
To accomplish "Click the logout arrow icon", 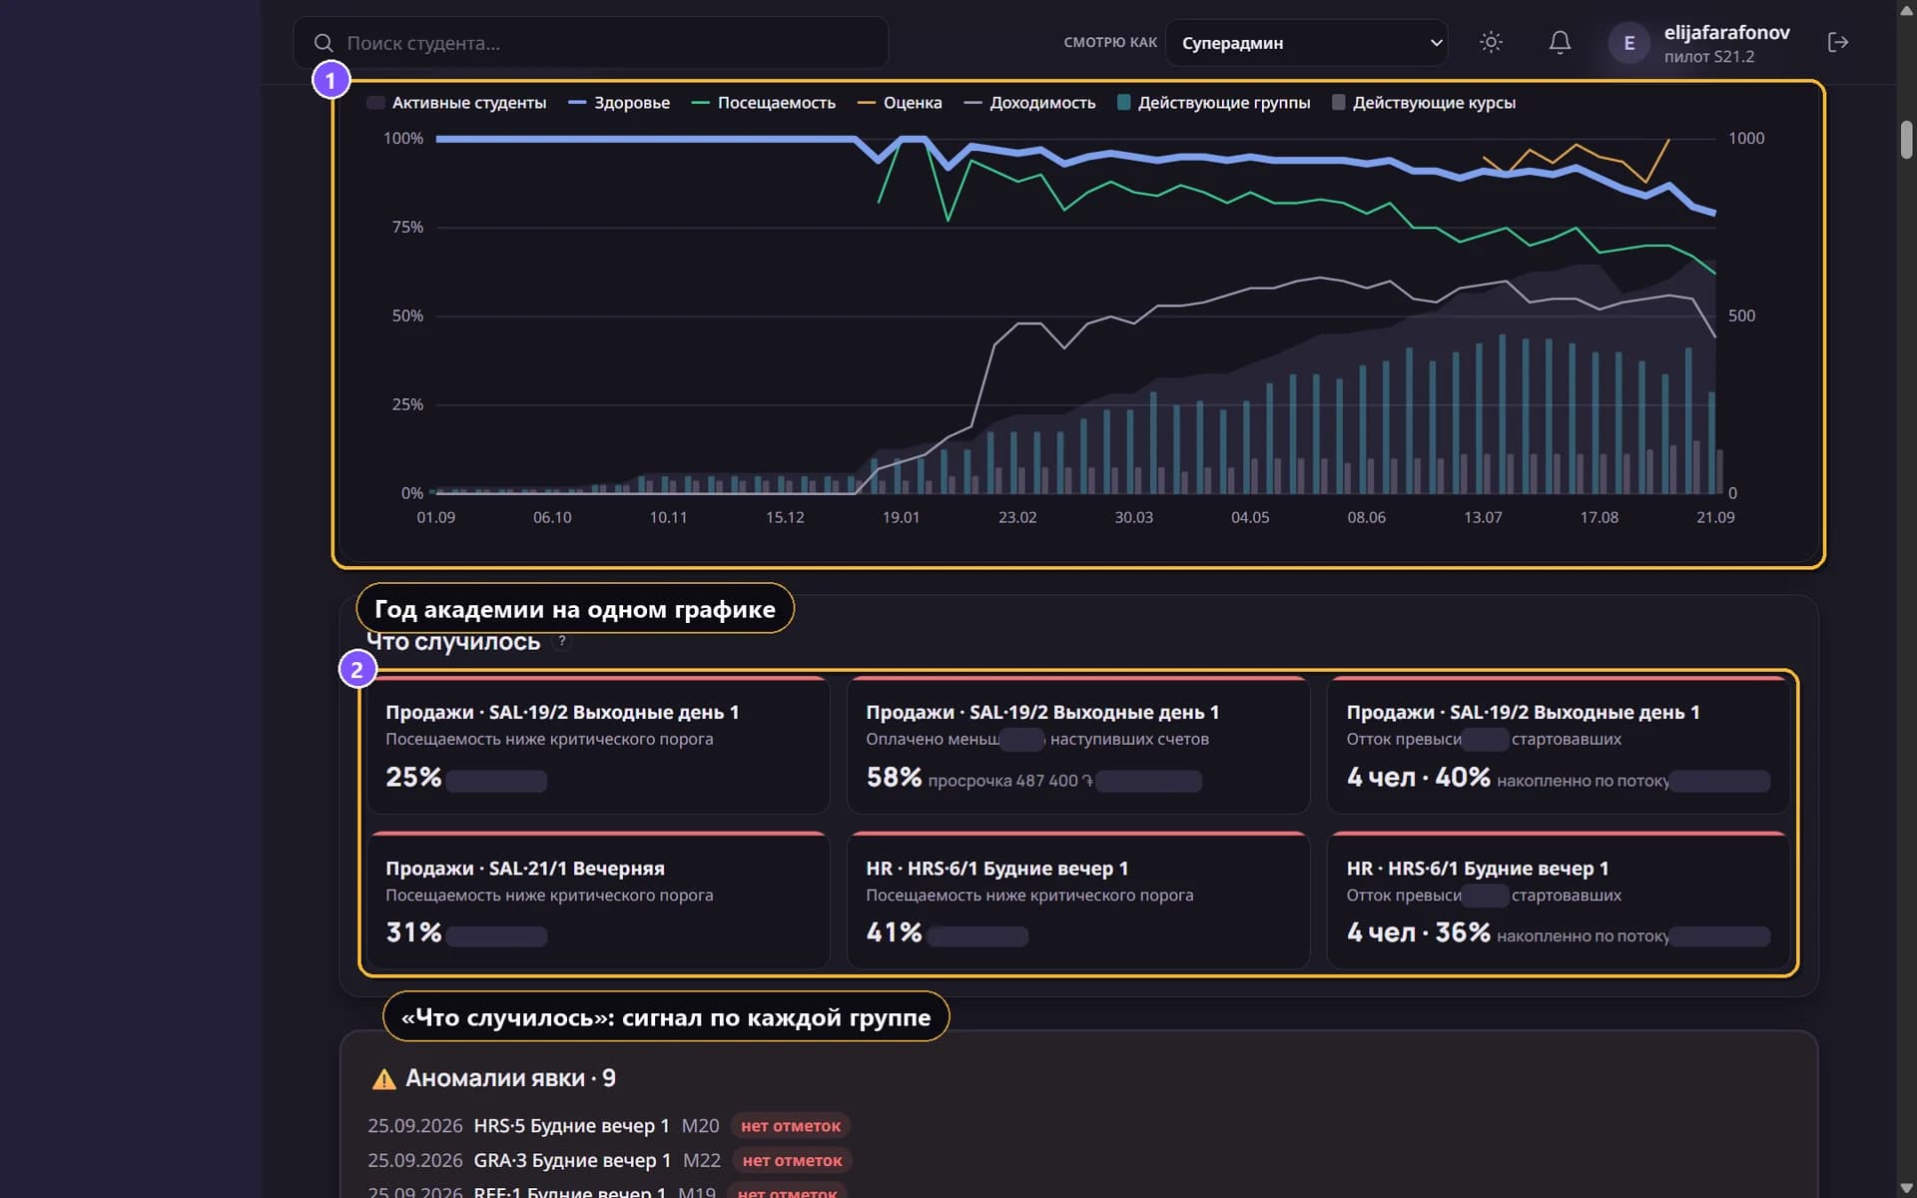I will [x=1838, y=42].
